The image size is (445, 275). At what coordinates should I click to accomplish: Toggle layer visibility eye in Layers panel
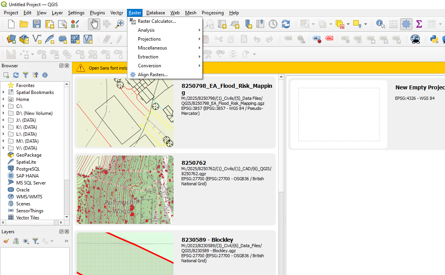coord(26,241)
